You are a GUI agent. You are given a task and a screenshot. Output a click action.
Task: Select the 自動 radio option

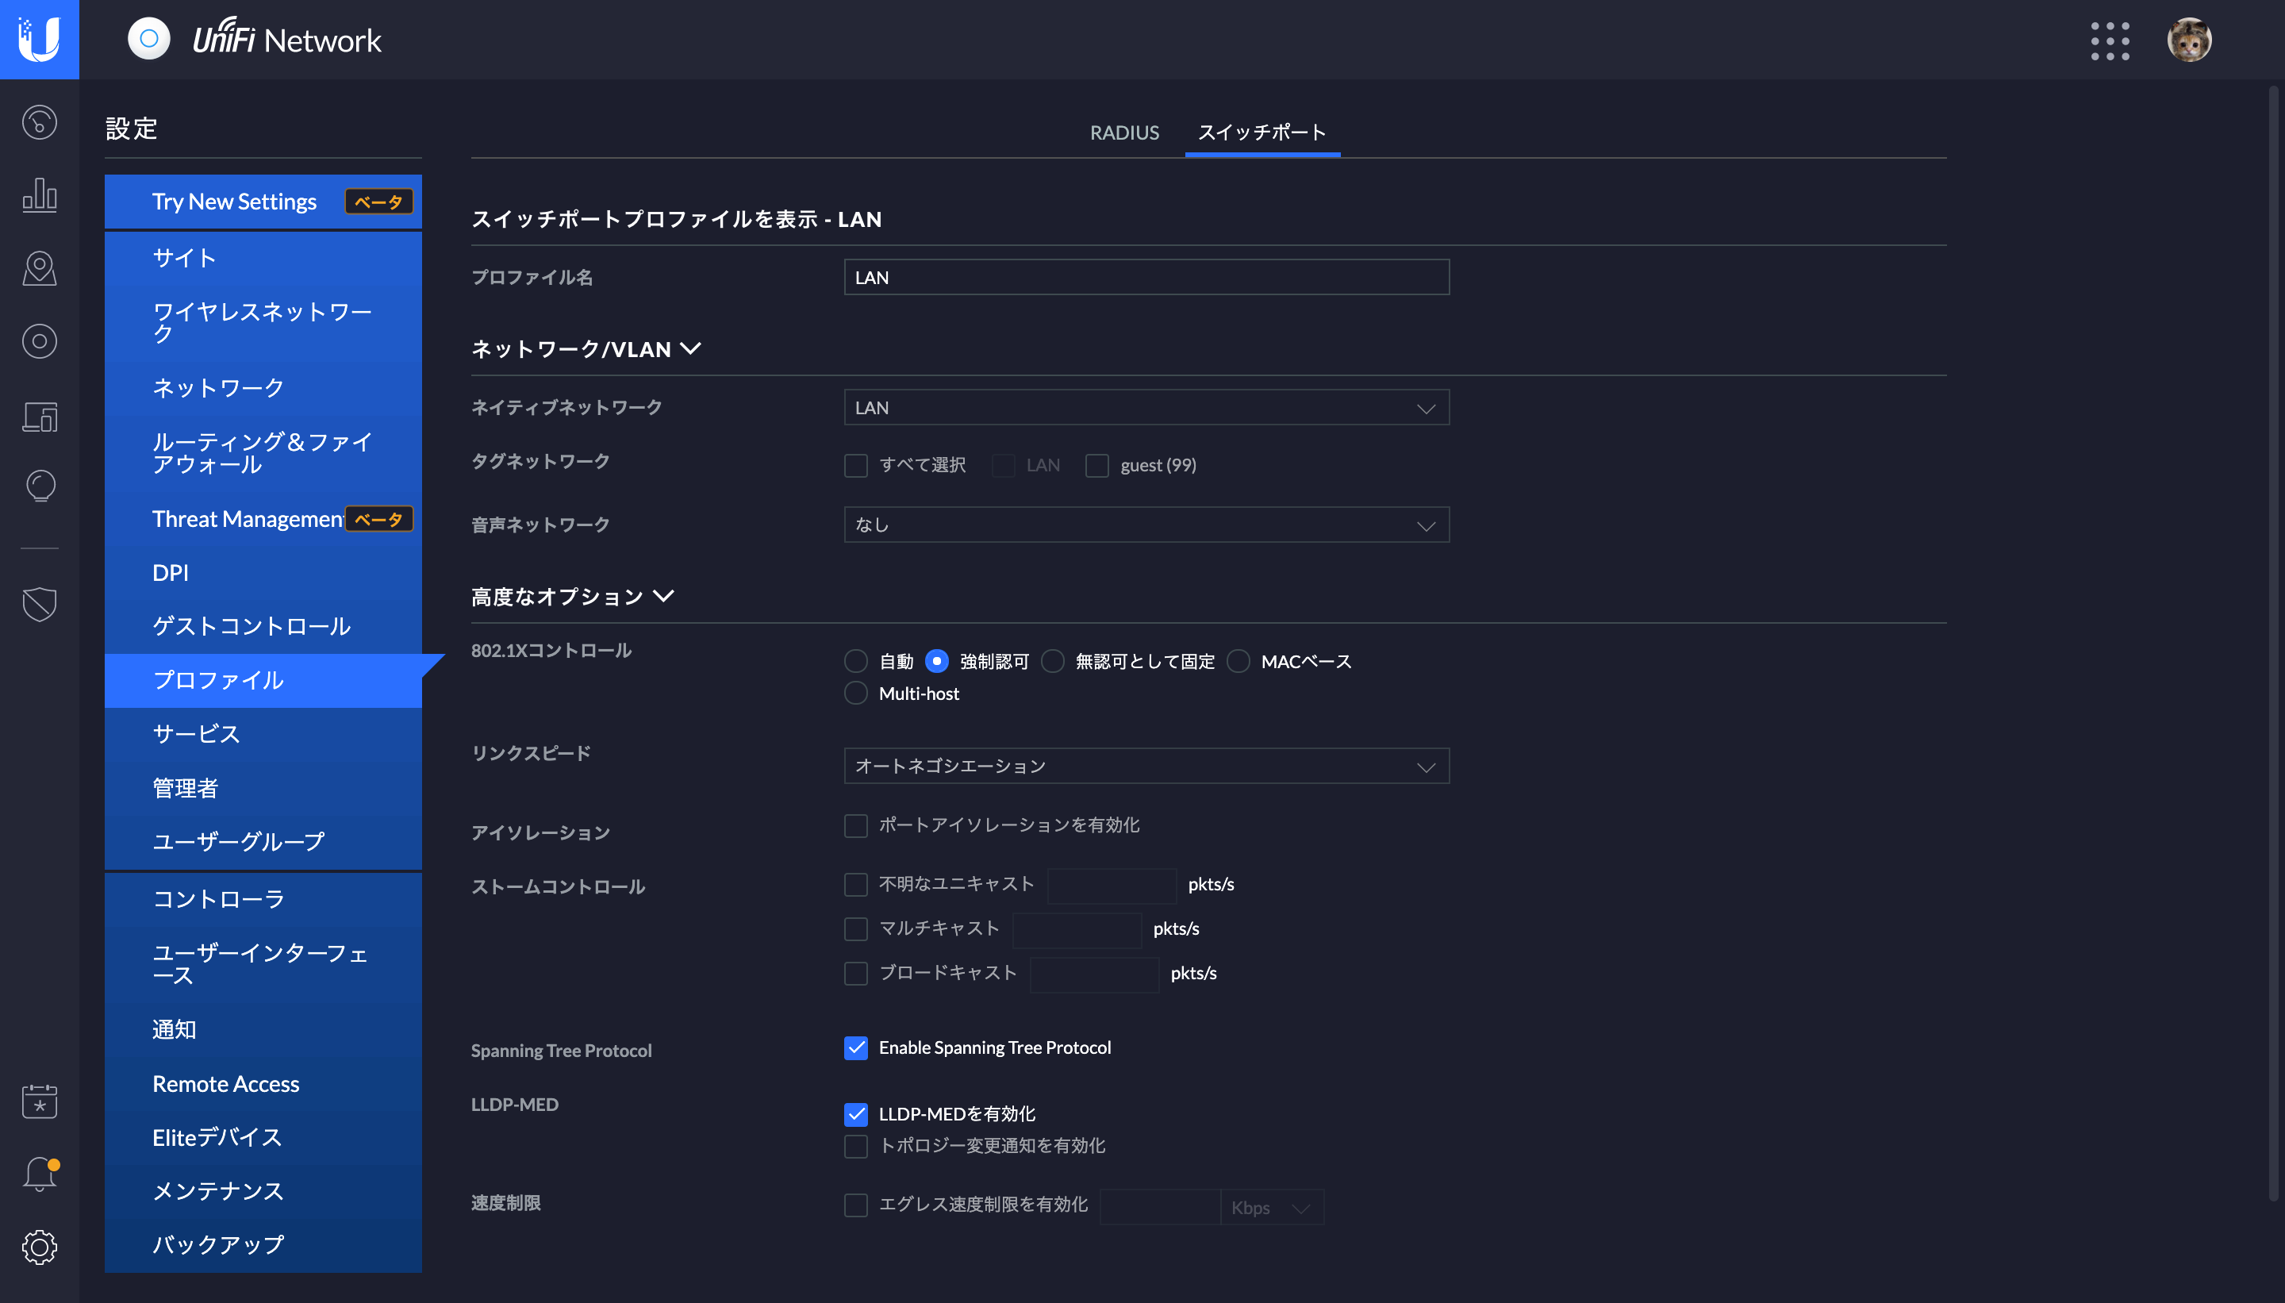coord(855,661)
